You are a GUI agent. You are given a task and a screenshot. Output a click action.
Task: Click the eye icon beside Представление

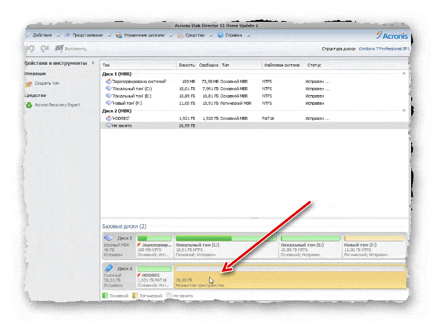click(x=67, y=35)
